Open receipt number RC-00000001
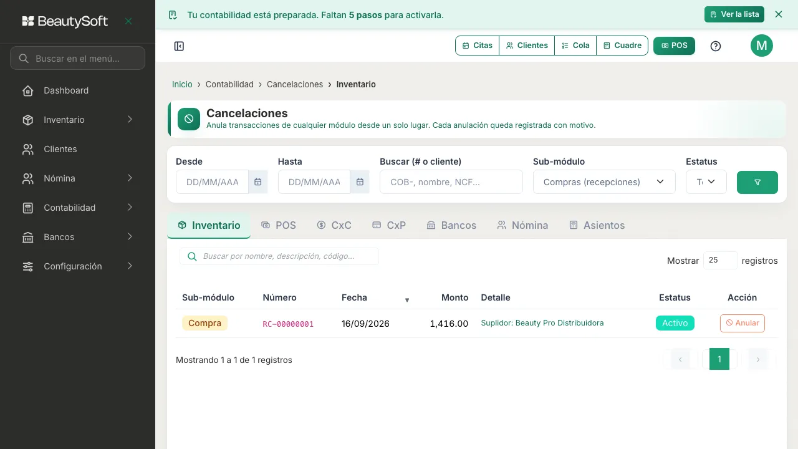798x449 pixels. coord(288,324)
